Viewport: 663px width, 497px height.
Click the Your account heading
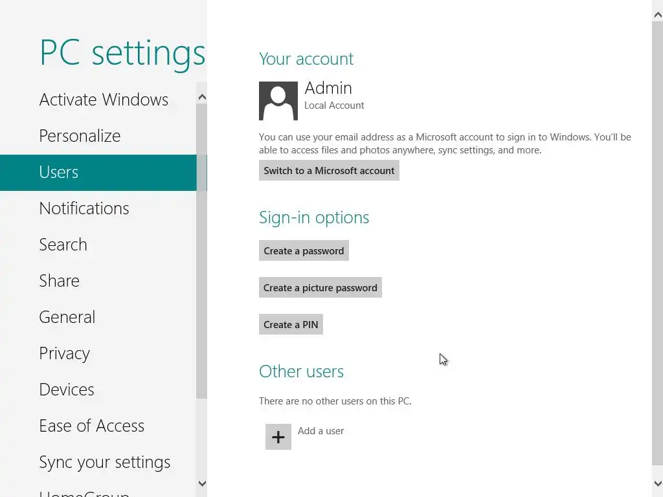(x=306, y=59)
